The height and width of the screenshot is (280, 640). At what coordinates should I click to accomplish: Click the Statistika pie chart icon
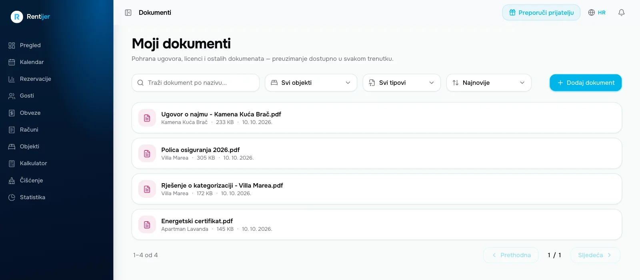[12, 198]
